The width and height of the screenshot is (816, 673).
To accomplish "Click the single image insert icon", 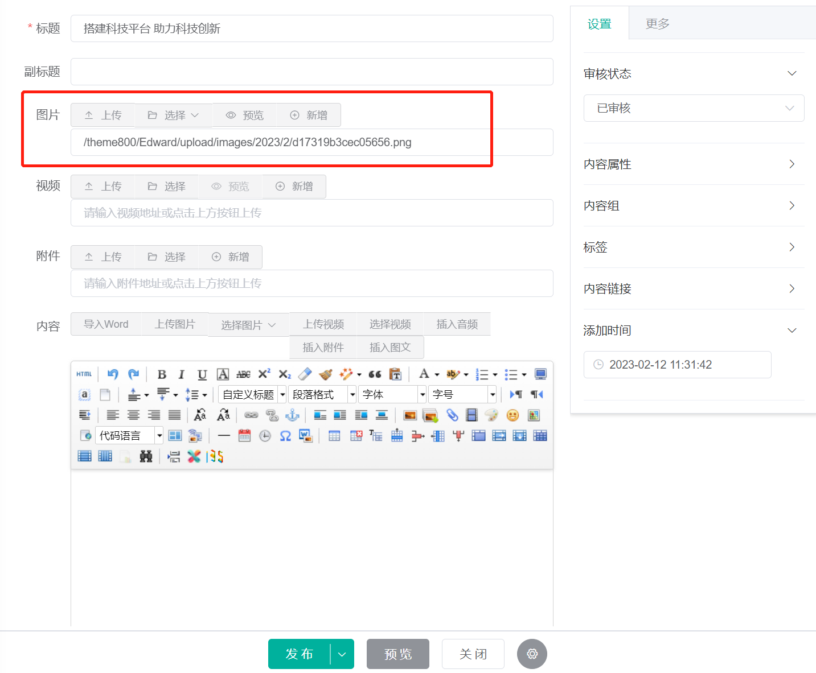I will 410,415.
